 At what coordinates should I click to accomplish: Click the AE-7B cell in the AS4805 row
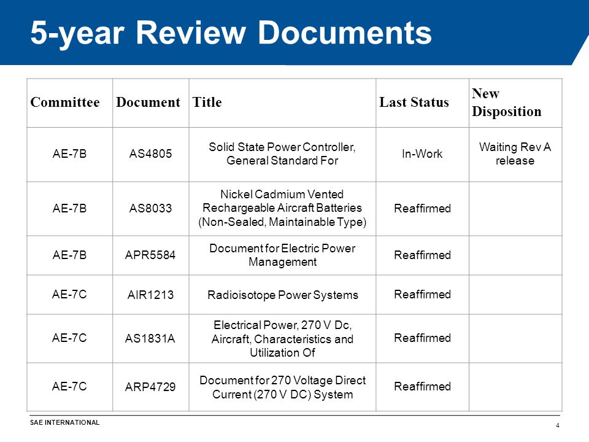69,153
